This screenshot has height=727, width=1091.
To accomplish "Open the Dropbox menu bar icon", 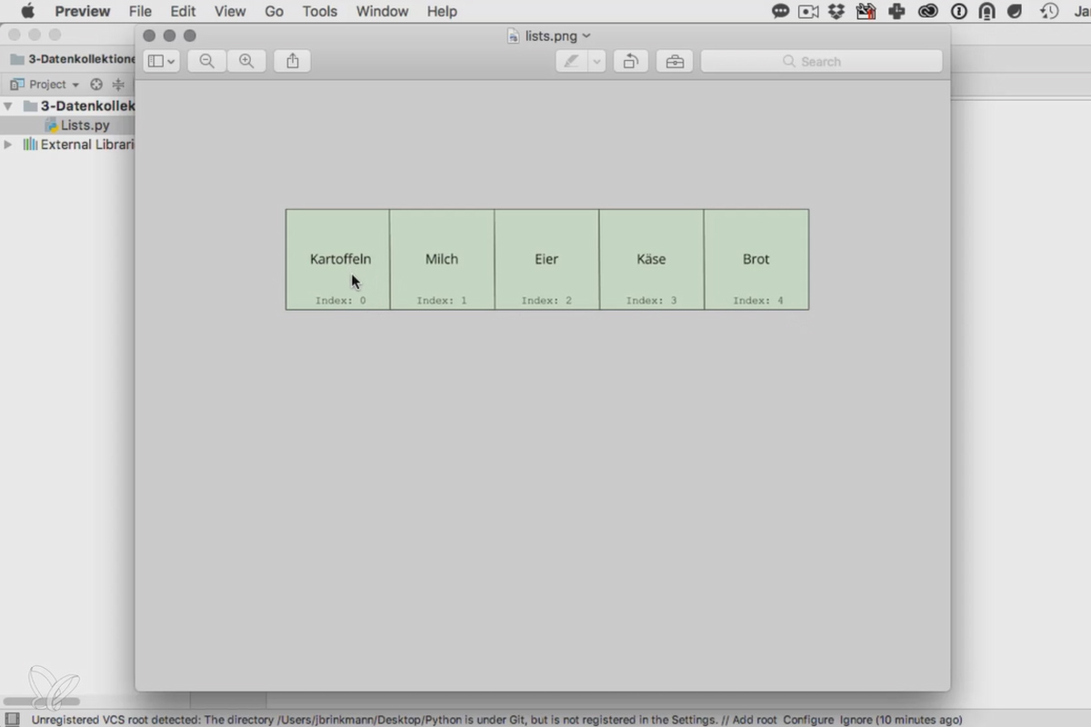I will (x=836, y=11).
